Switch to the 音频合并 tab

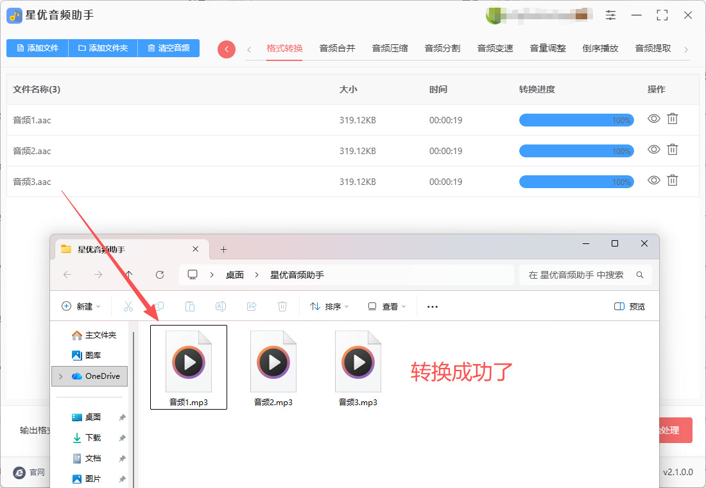(337, 48)
